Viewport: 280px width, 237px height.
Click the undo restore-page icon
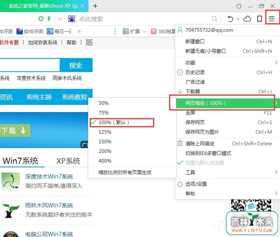coord(230,18)
